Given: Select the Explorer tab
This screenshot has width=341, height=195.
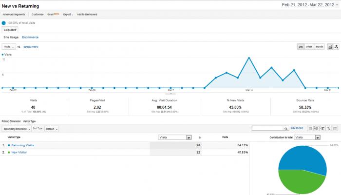Looking at the screenshot, I should pyautogui.click(x=10, y=30).
